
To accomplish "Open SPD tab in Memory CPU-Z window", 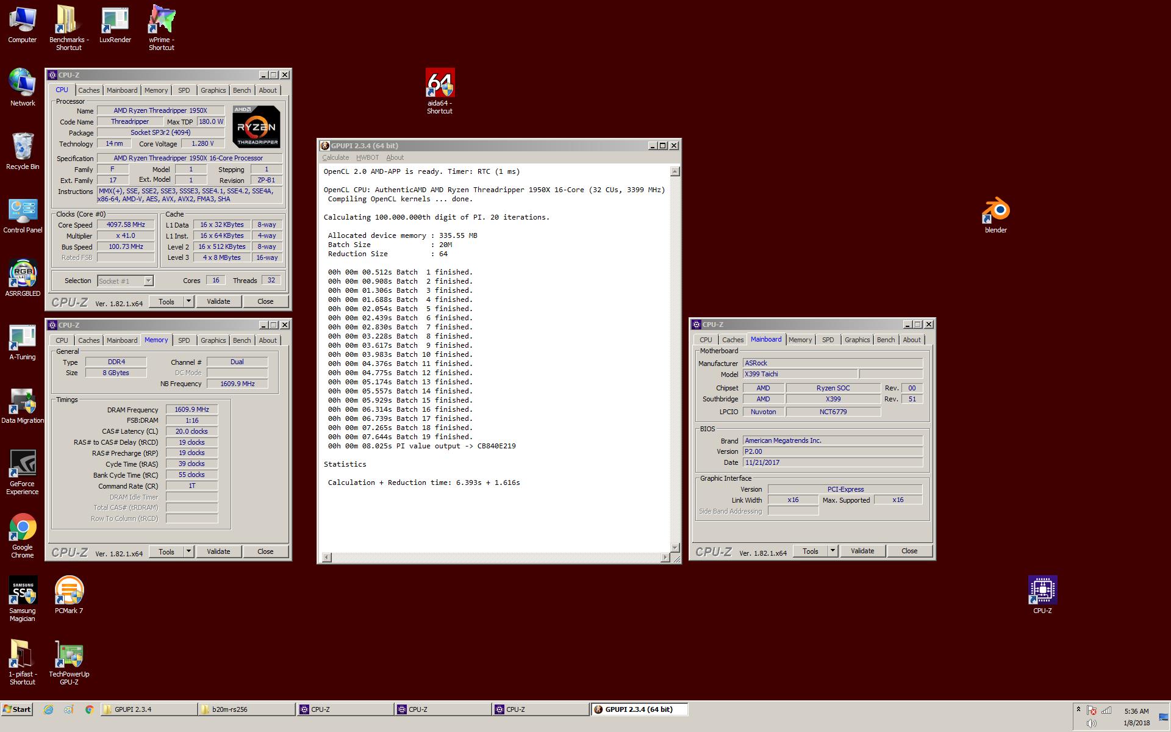I will 184,340.
